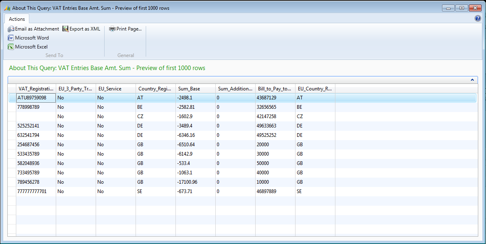
Task: Select the EU_Country_R... cell BE after 32656565
Action: coord(315,107)
